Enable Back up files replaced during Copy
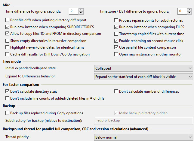This screenshot has width=194, height=141. [x=8, y=113]
